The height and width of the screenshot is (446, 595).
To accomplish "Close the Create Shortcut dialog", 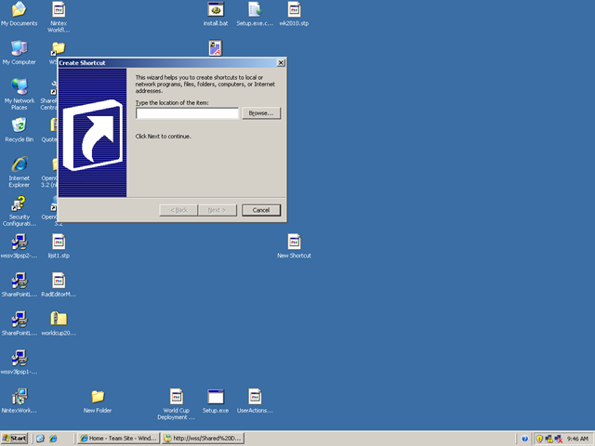I will tap(281, 63).
